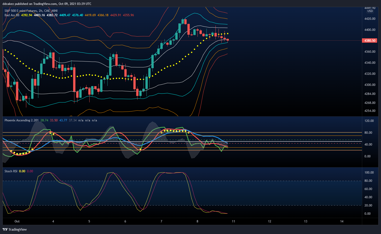Click the 4420.00 price axis label
The image size is (381, 234).
(x=370, y=19)
